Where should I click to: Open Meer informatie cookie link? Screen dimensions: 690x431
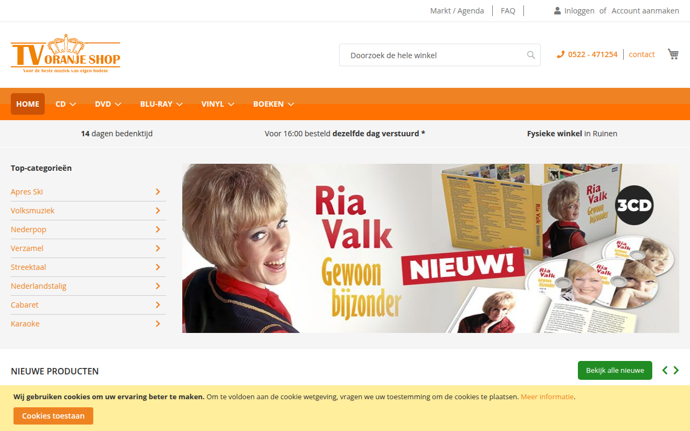tap(547, 397)
